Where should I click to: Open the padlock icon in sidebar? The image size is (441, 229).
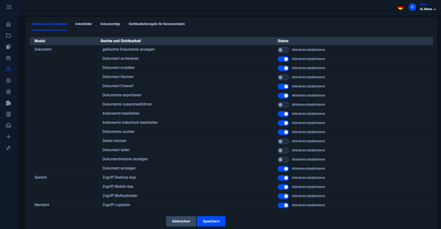pos(9,80)
